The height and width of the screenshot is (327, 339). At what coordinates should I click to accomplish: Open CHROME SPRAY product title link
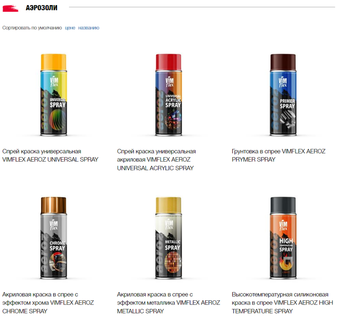pyautogui.click(x=48, y=303)
